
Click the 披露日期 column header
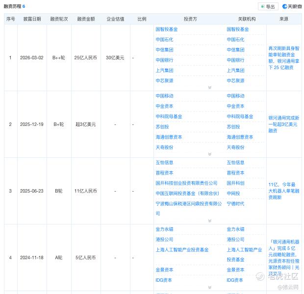tap(32, 19)
